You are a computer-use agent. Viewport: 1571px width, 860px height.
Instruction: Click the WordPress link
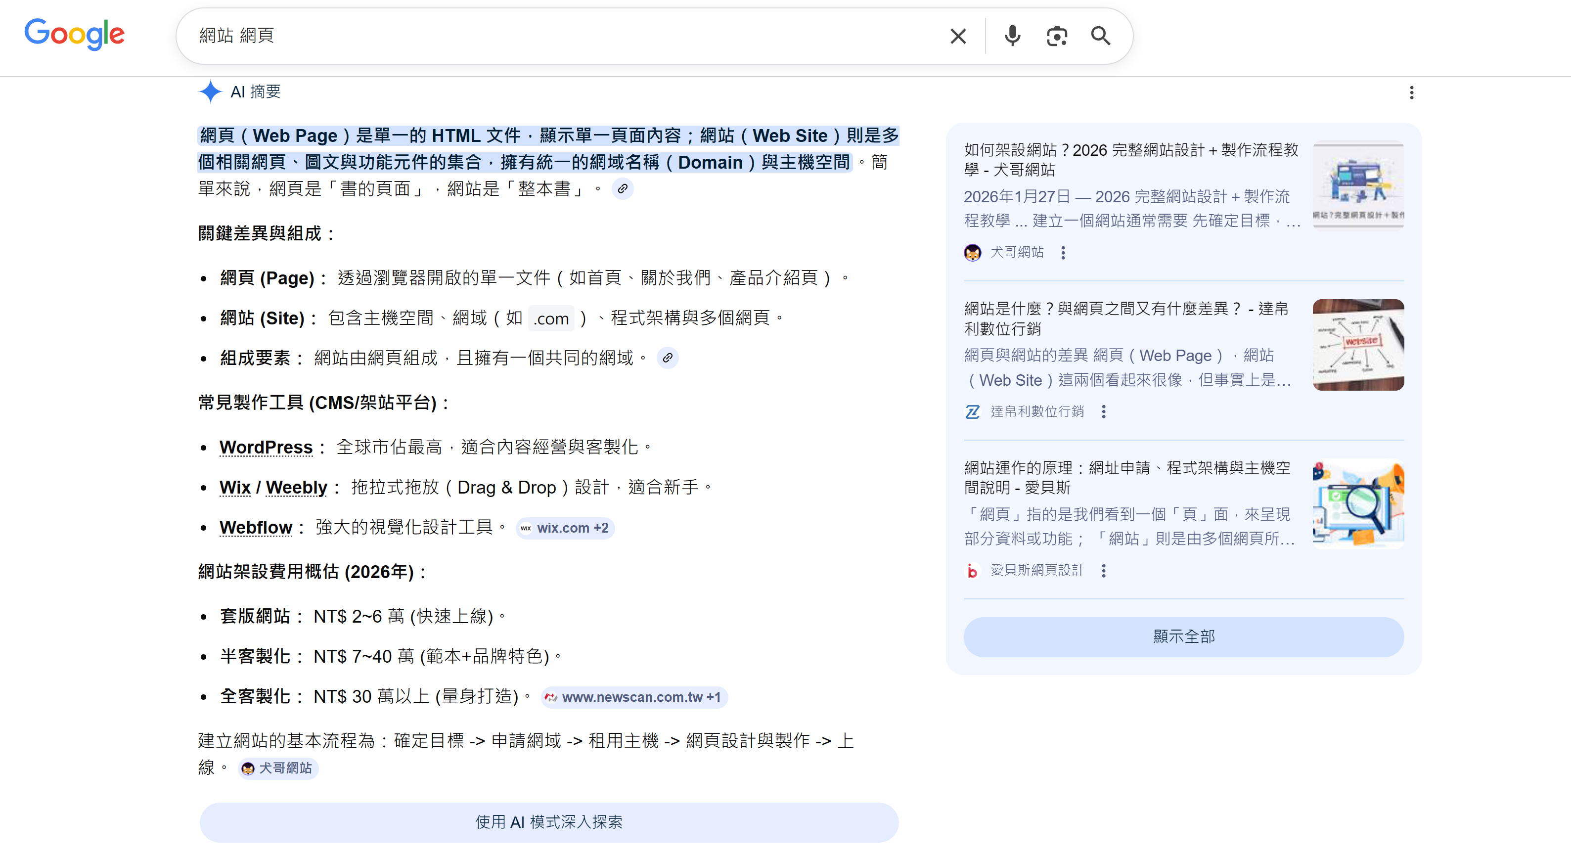[x=266, y=448]
